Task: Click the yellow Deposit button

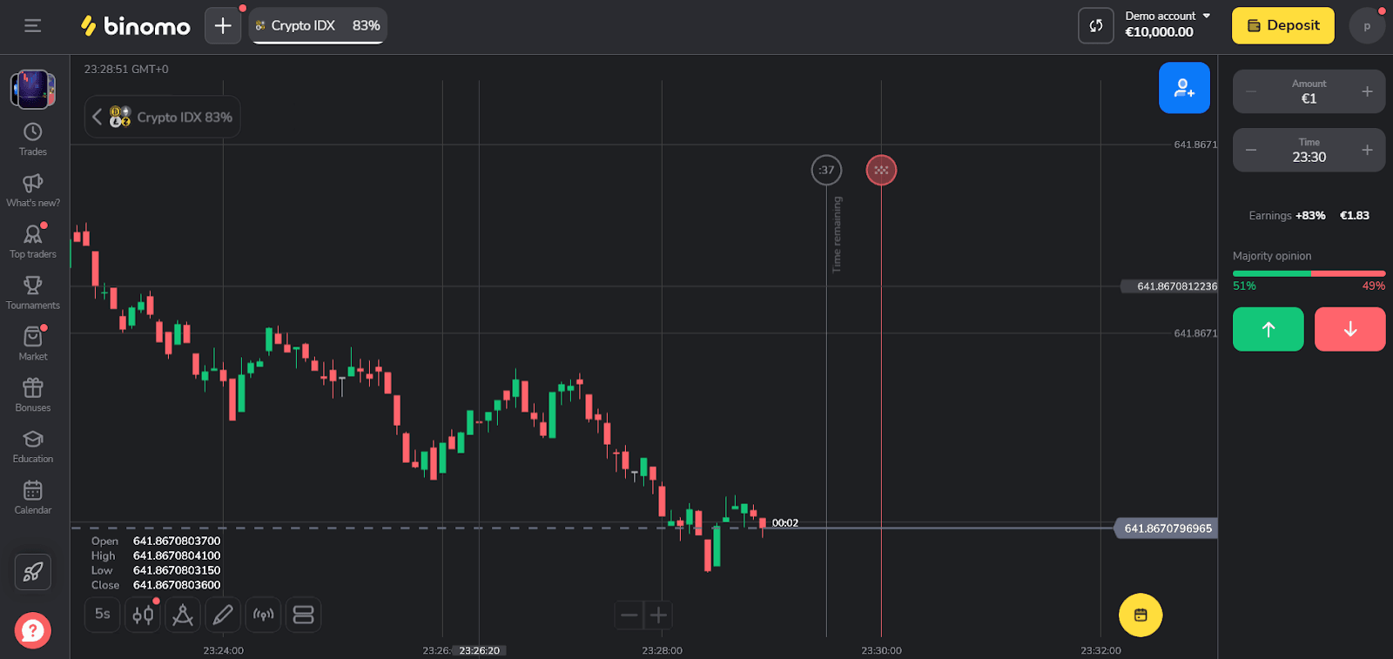Action: point(1283,25)
